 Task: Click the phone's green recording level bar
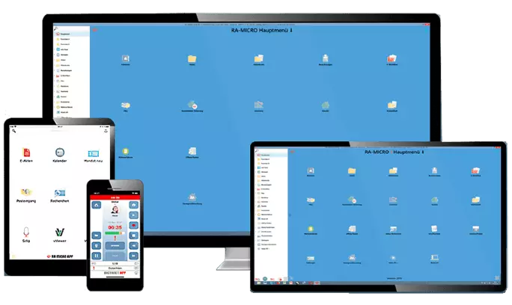click(x=115, y=233)
